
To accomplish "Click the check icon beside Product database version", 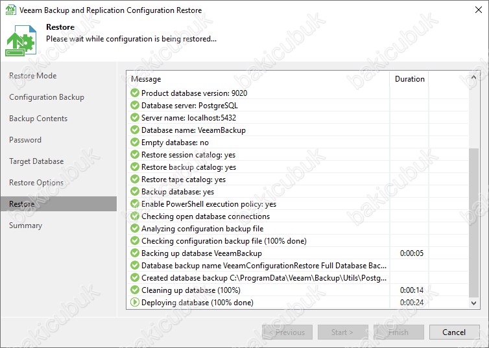I will [x=135, y=93].
